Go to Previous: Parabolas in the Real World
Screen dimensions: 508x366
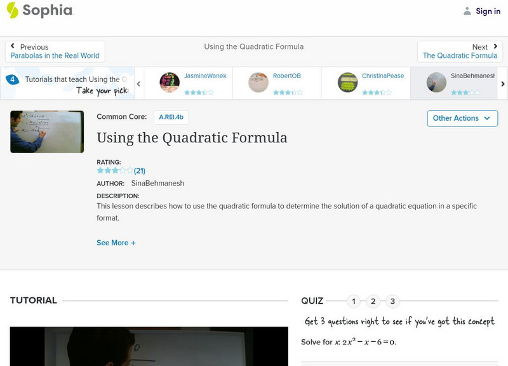[x=53, y=51]
